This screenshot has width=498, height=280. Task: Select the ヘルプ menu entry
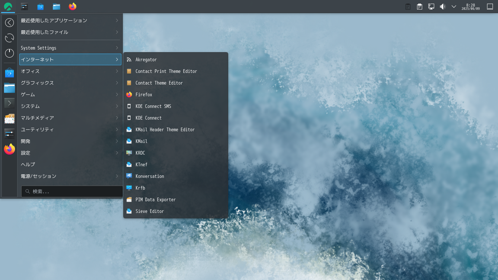70,164
